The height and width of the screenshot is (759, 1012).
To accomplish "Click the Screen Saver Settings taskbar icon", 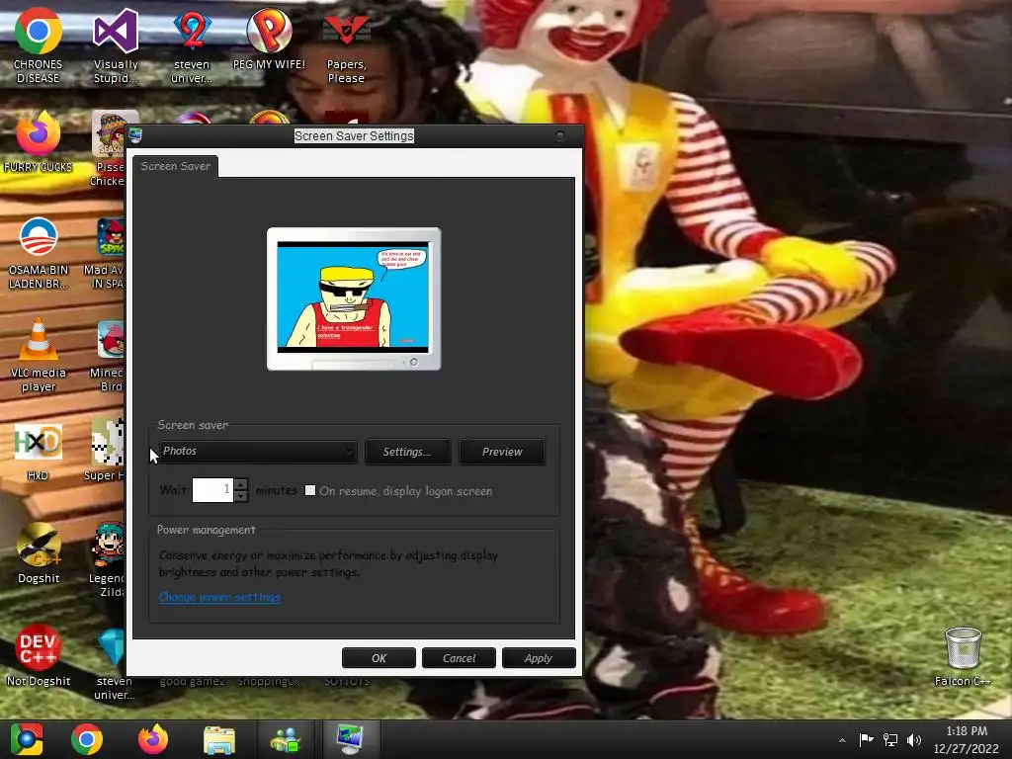I will 351,739.
